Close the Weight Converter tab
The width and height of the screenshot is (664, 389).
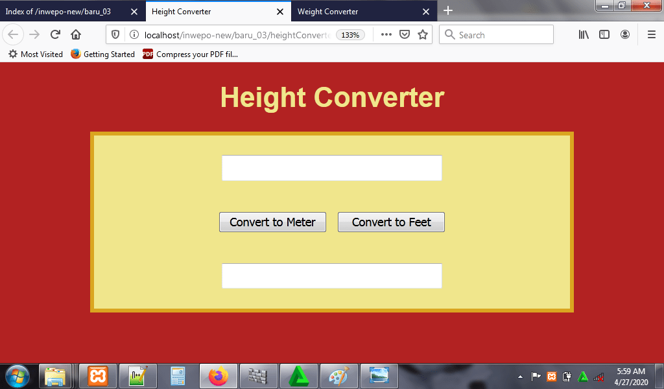[x=426, y=12]
